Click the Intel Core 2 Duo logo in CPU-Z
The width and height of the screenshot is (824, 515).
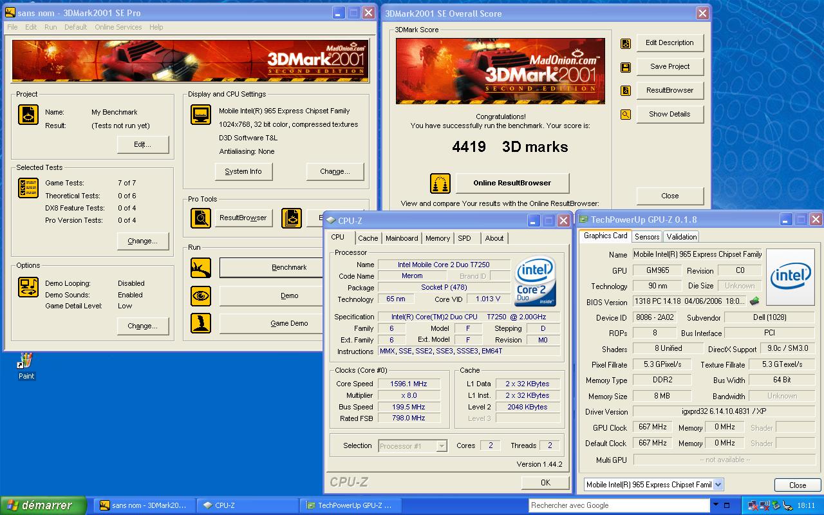click(536, 281)
